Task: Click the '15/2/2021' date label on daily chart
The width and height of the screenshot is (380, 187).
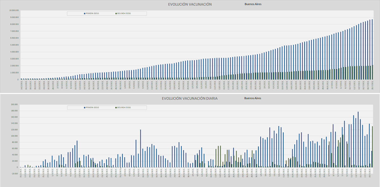Action: point(21,173)
